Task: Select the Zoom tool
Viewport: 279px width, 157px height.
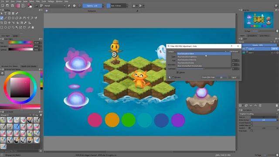Action: (x=29, y=27)
